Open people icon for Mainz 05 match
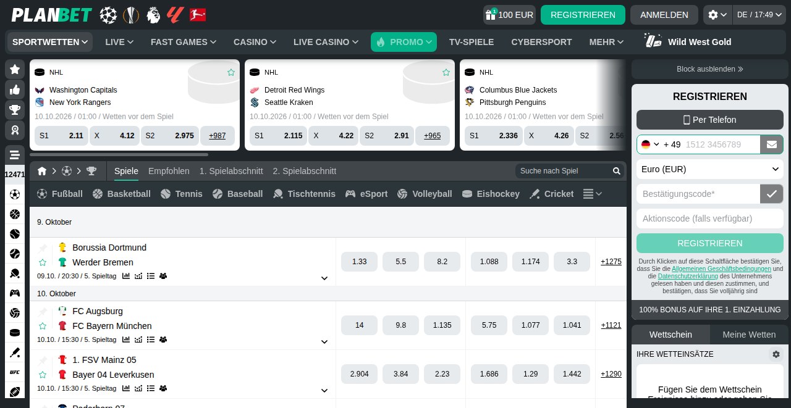The image size is (791, 408). pos(163,388)
